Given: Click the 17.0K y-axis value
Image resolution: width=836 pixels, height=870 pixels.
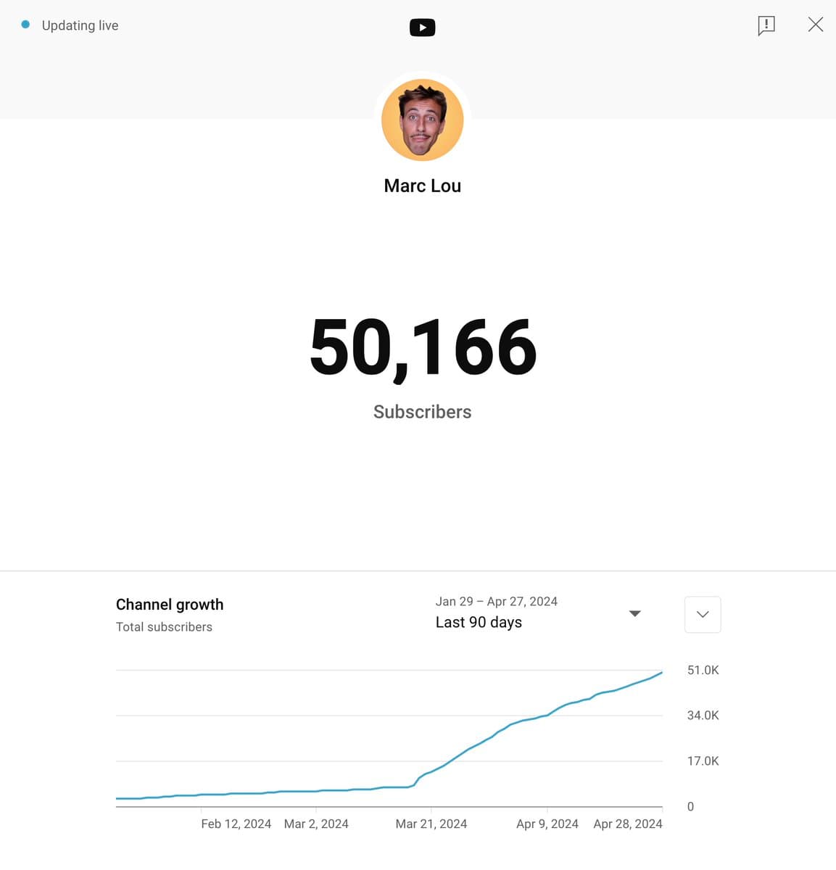Looking at the screenshot, I should tap(703, 761).
